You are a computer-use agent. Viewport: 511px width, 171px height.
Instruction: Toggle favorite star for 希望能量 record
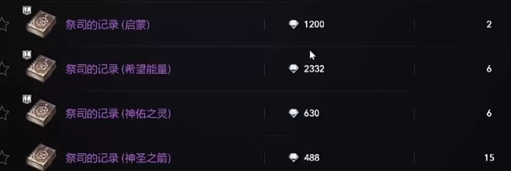4,69
